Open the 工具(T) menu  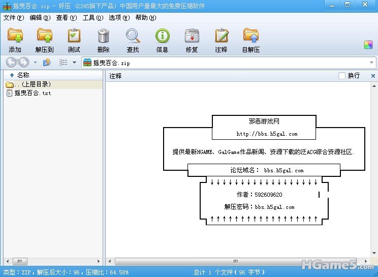(93, 18)
